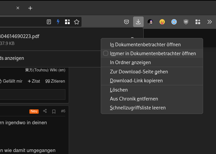216x154 pixels.
Task: Select 'In Ordner anzeigen' menu entry
Action: pyautogui.click(x=130, y=62)
